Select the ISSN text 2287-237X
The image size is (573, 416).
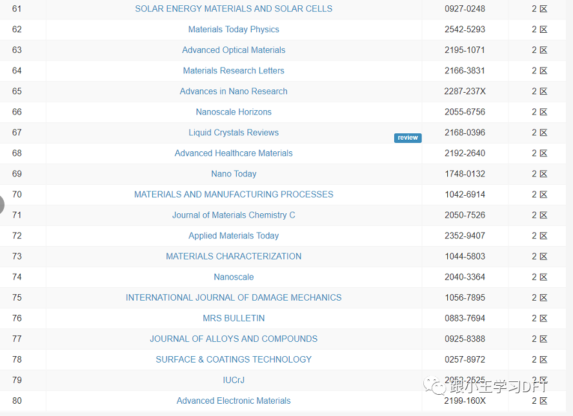(465, 91)
